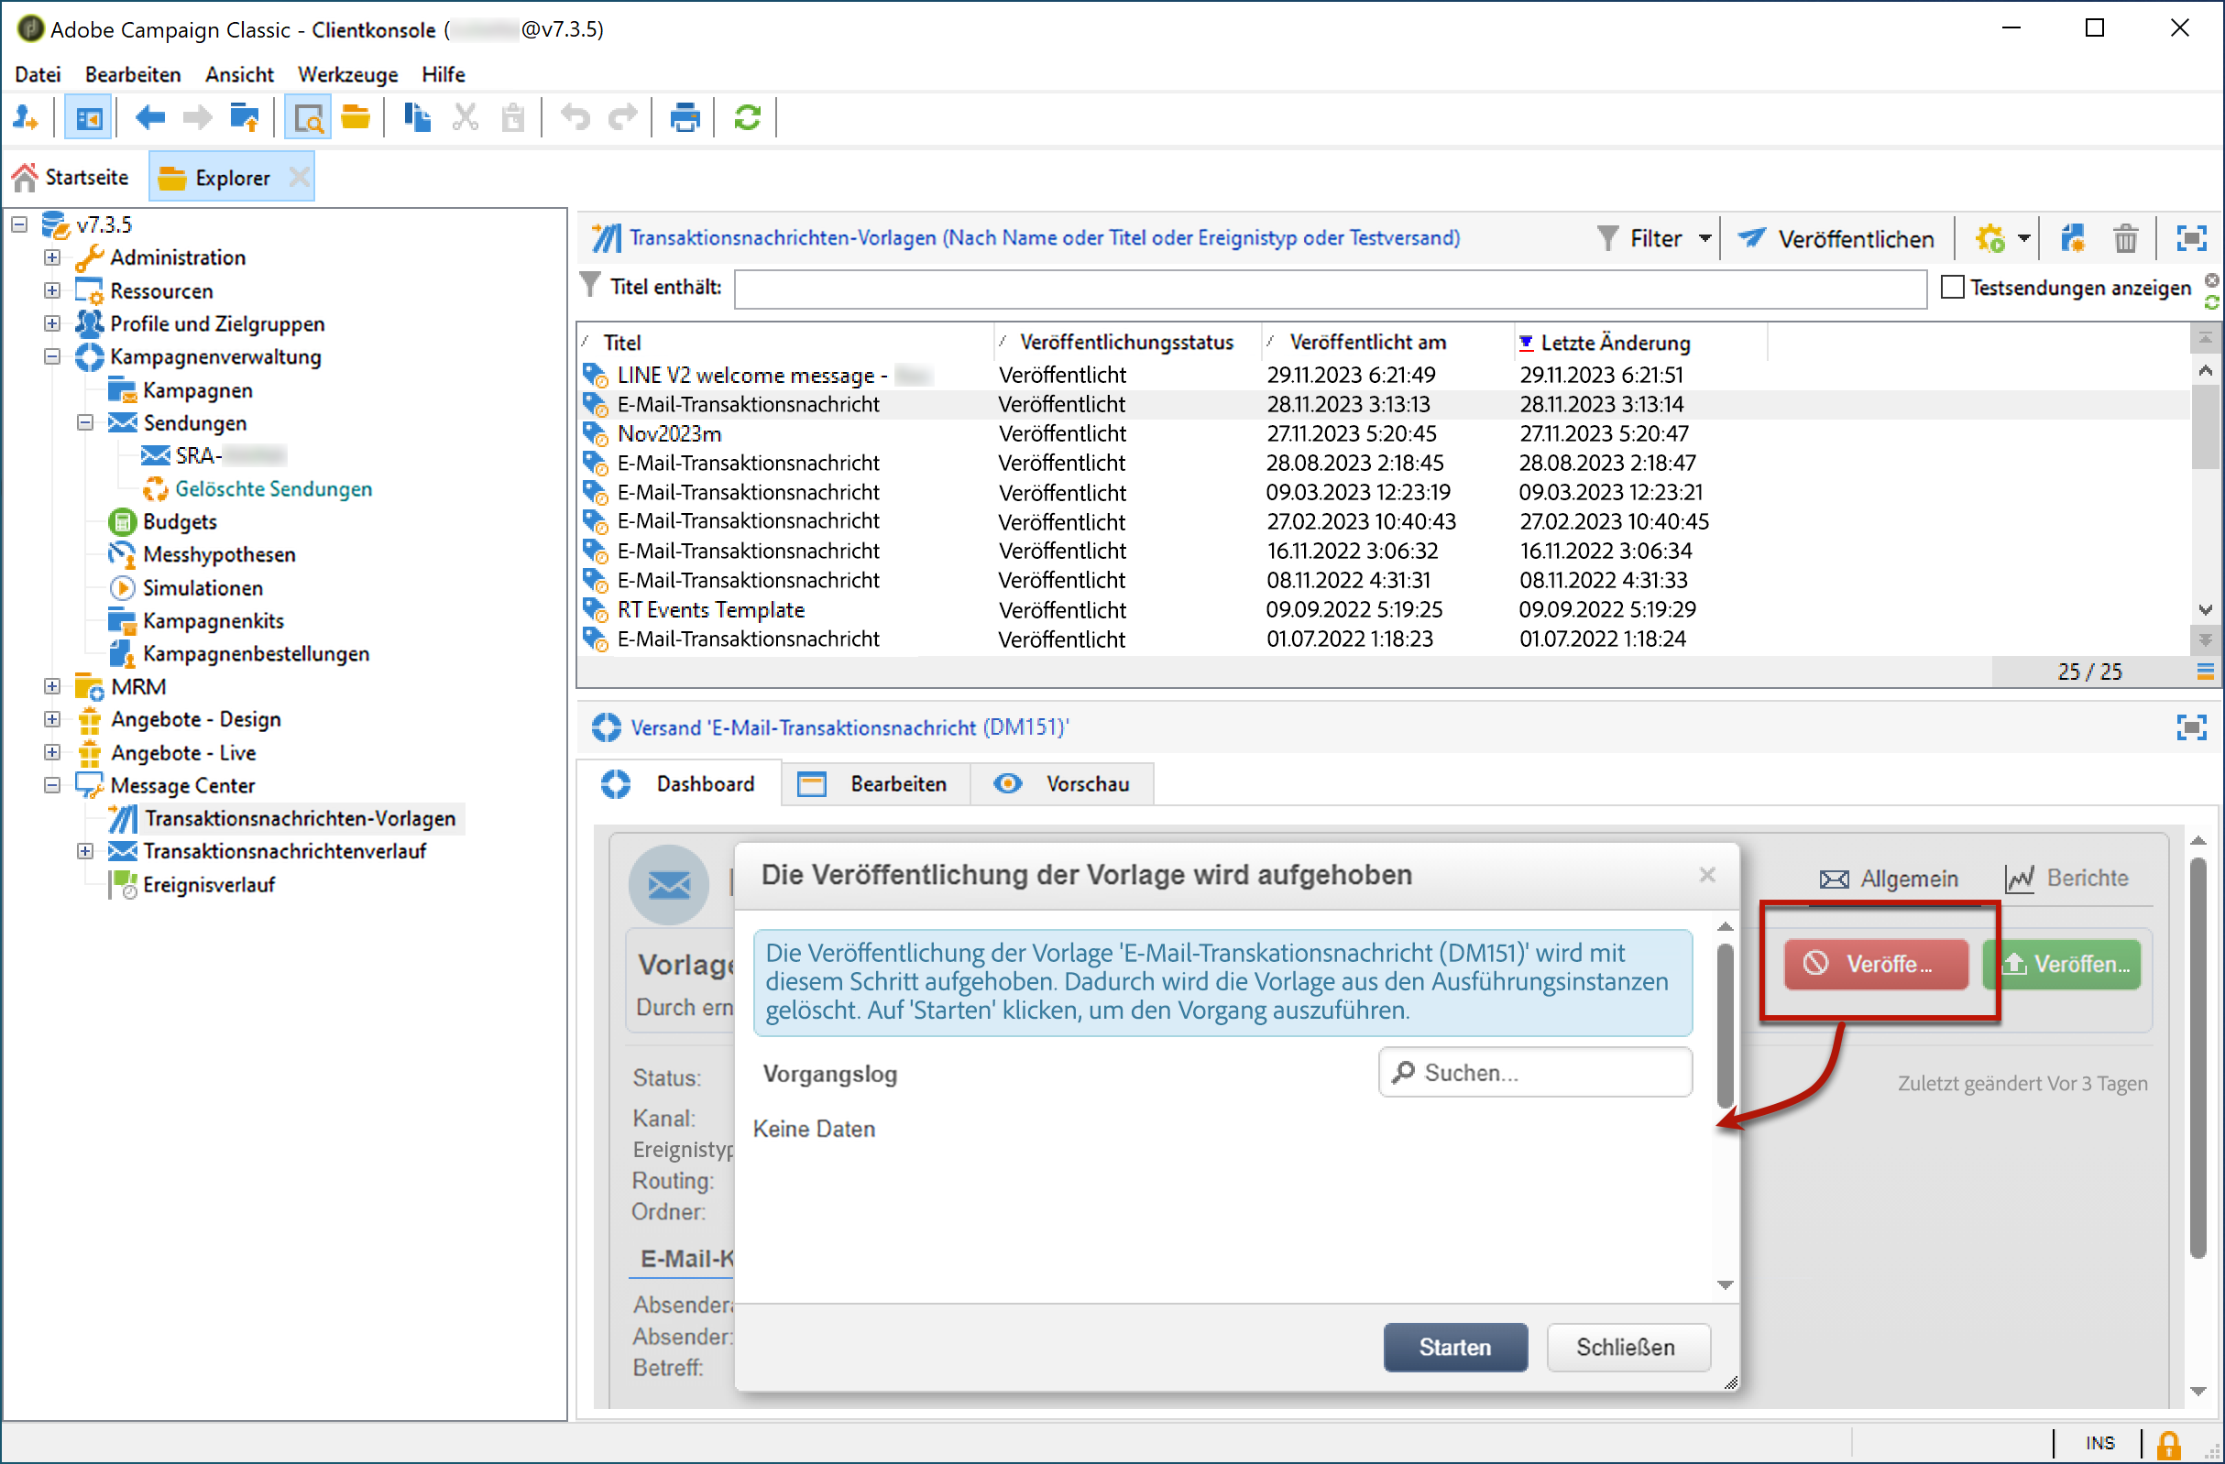This screenshot has width=2225, height=1464.
Task: Open the Filter dropdown arrow
Action: (x=1704, y=238)
